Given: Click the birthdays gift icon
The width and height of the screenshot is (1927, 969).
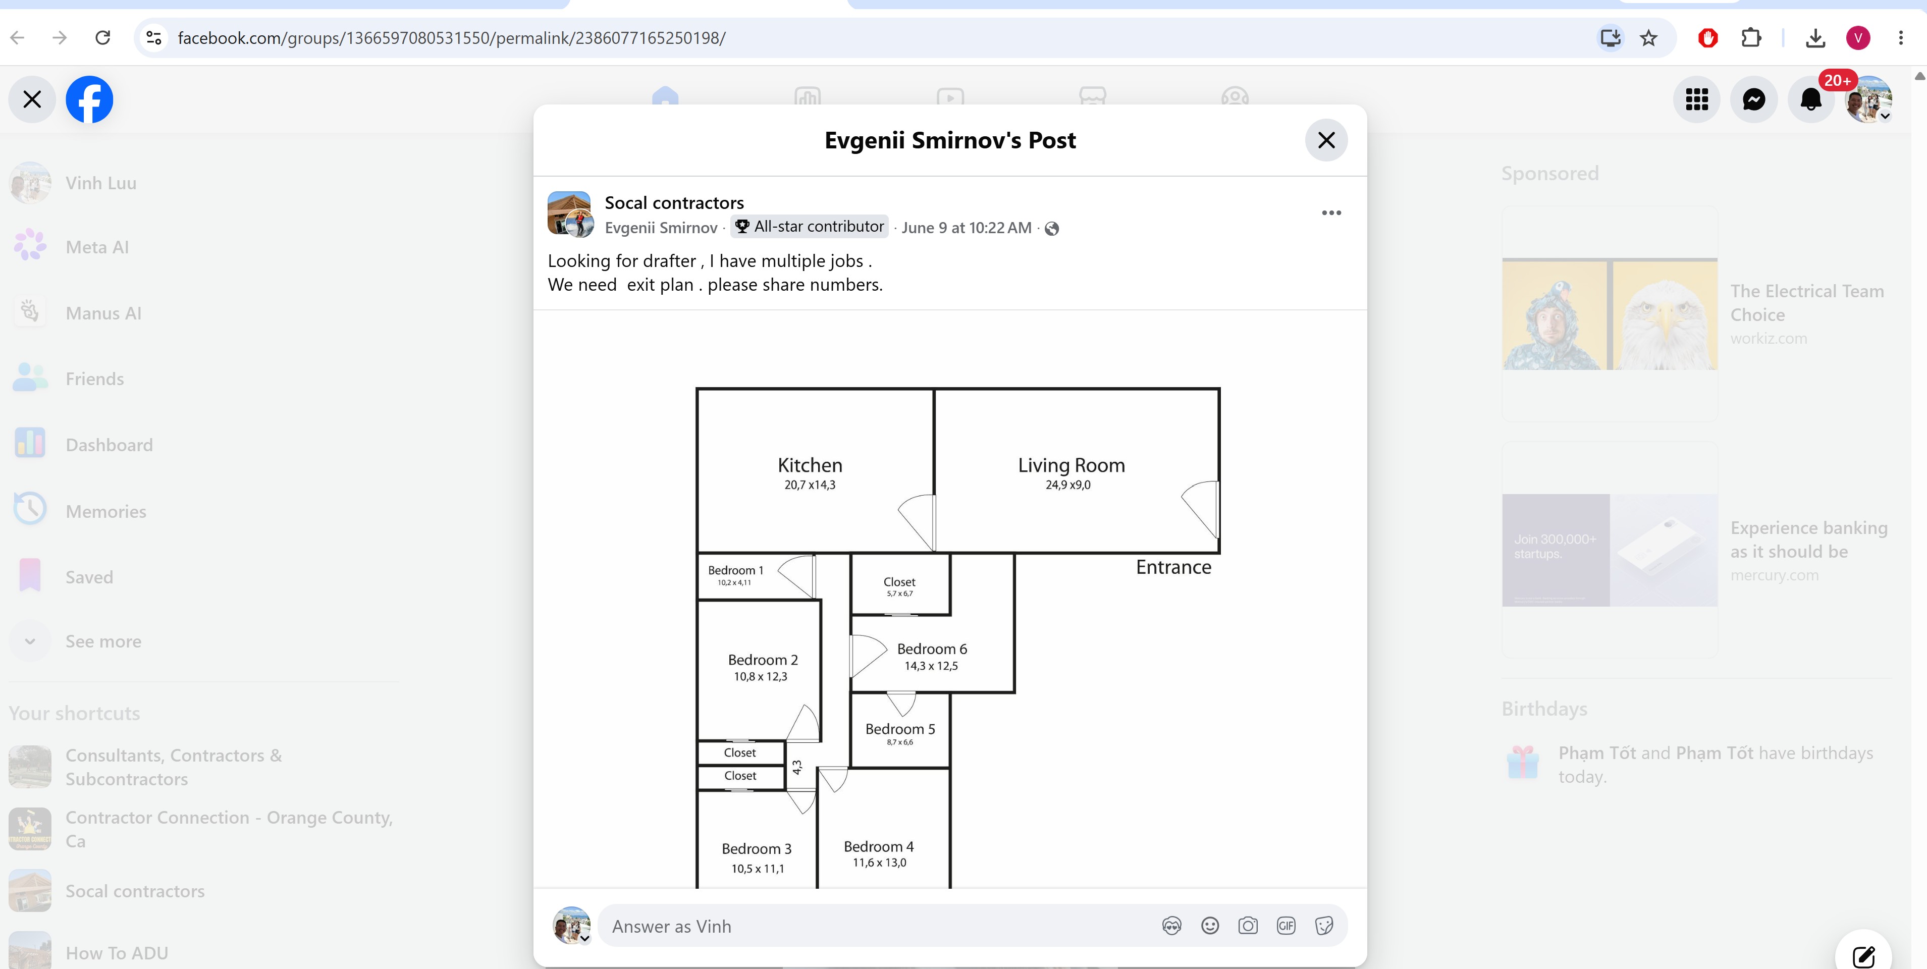Looking at the screenshot, I should pyautogui.click(x=1523, y=763).
